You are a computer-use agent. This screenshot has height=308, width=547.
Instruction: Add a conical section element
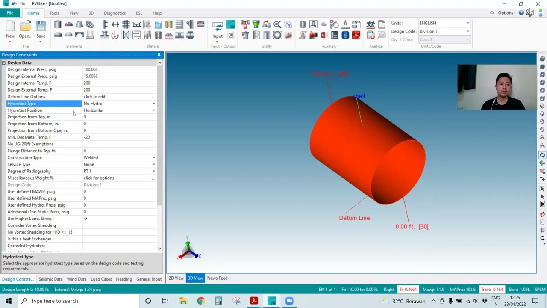[x=79, y=24]
